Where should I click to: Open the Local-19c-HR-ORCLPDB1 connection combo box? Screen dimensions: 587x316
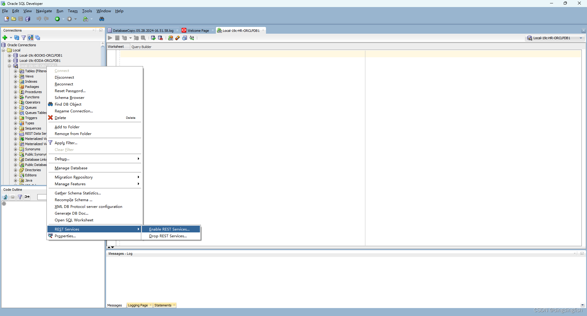tap(555, 38)
